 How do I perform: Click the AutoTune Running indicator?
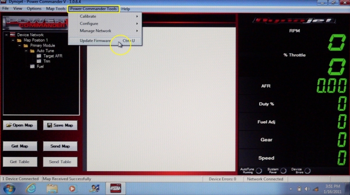(x=259, y=170)
